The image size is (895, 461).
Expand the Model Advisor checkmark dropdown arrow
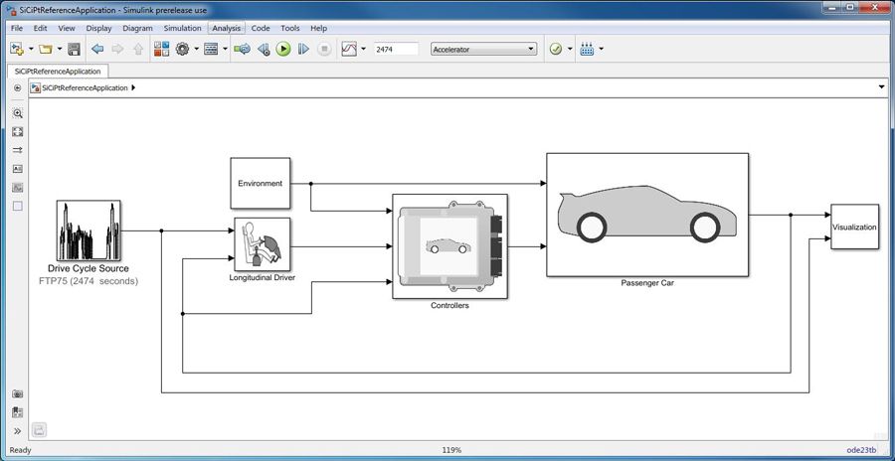point(569,49)
